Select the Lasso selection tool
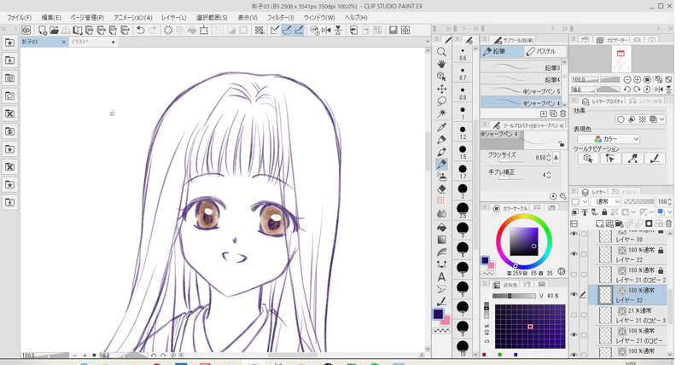 (441, 101)
